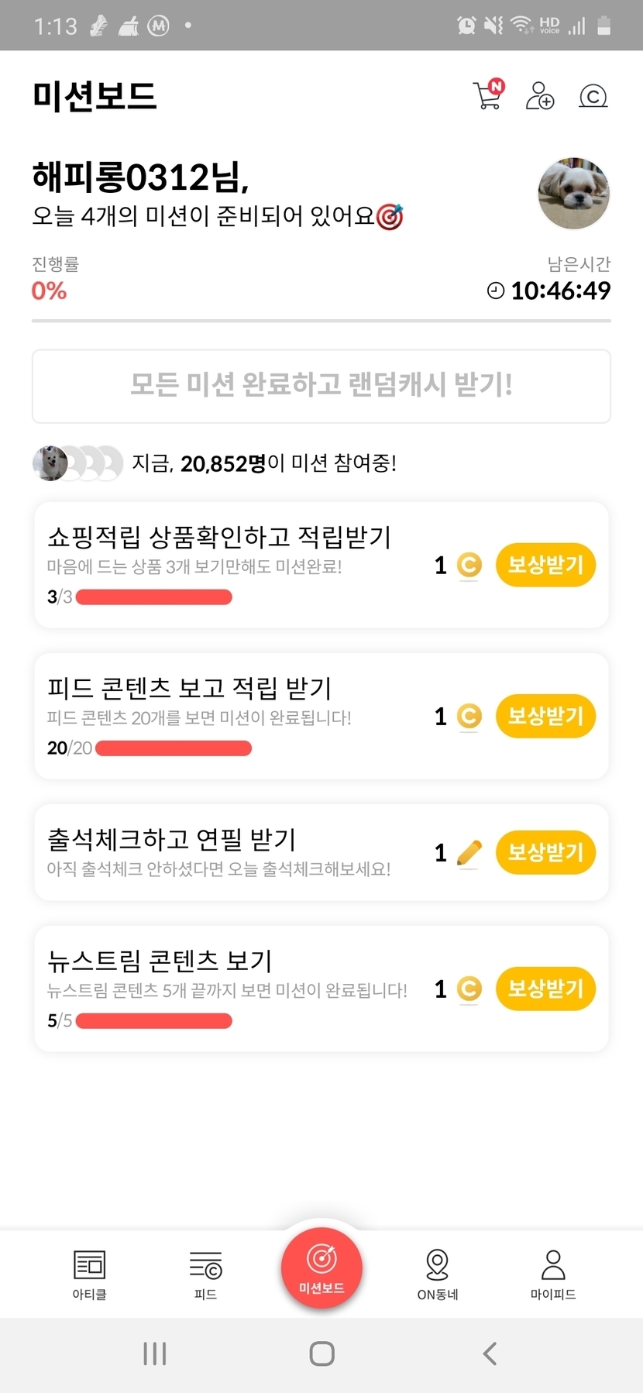
Task: Go to 마이피드 profile tab
Action: pyautogui.click(x=553, y=1274)
